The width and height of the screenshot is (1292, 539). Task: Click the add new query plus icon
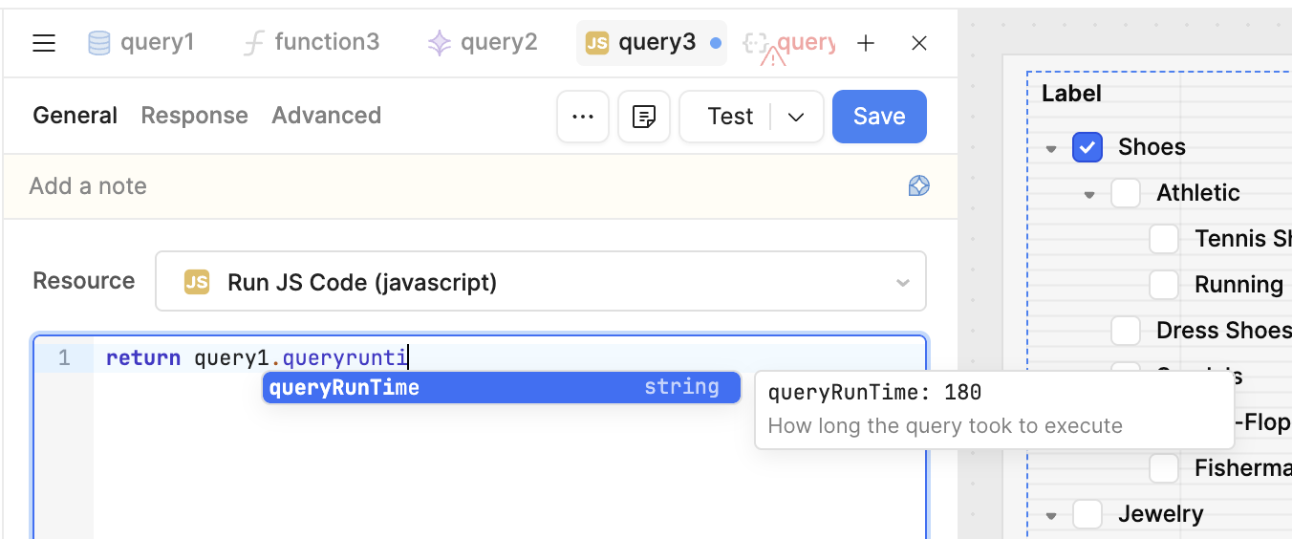pos(866,43)
